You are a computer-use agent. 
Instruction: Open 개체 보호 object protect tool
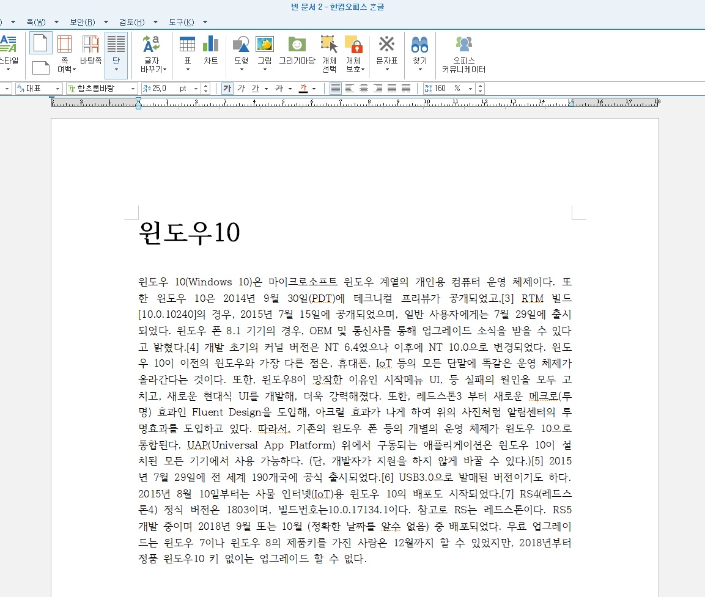354,54
